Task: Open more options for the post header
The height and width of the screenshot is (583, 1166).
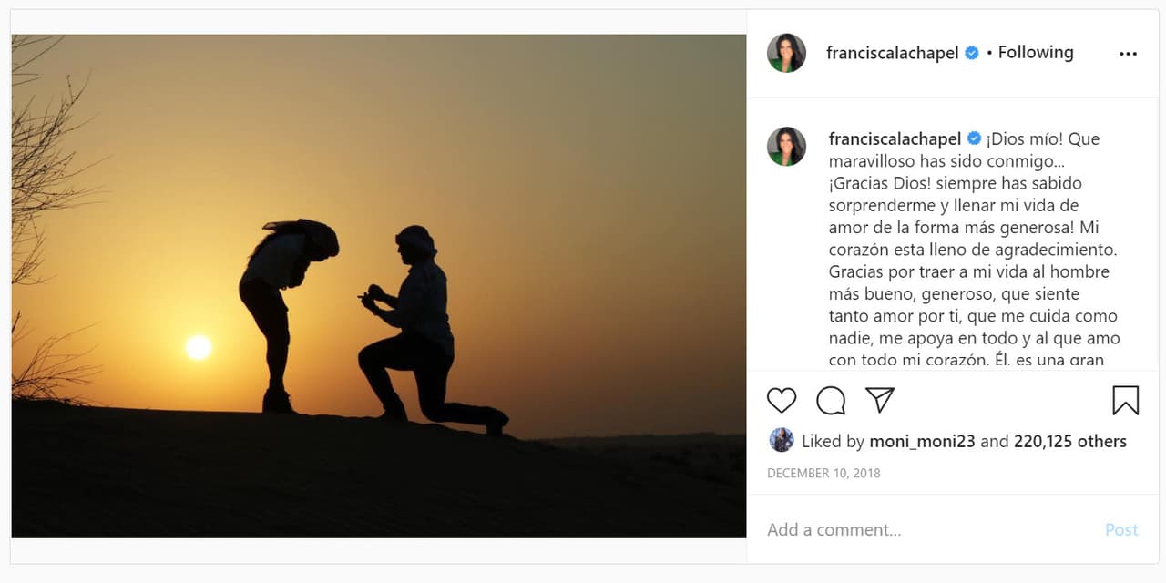Action: (x=1128, y=52)
